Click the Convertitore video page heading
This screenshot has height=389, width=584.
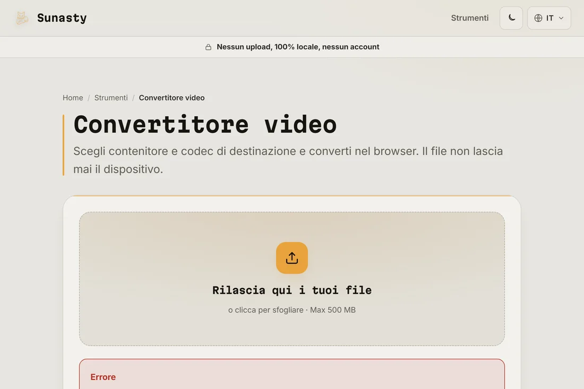[205, 124]
